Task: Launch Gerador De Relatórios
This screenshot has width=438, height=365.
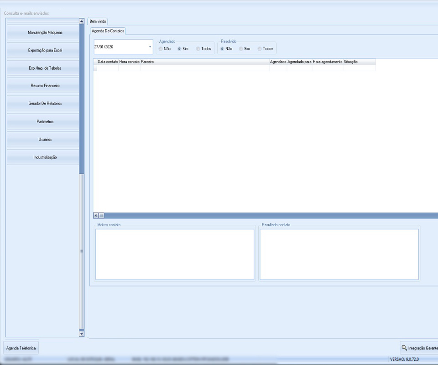Action: pos(45,104)
